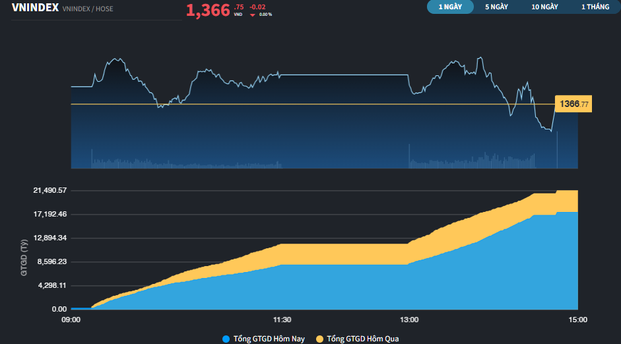Toggle the Tổng GTGD Hôm Nay legend
The width and height of the screenshot is (621, 344).
[269, 339]
